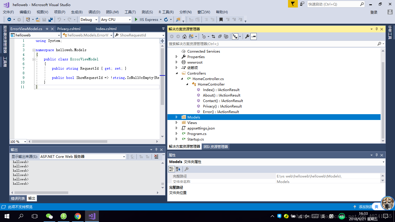The width and height of the screenshot is (395, 222).
Task: Open the Windows Start menu
Action: click(7, 216)
